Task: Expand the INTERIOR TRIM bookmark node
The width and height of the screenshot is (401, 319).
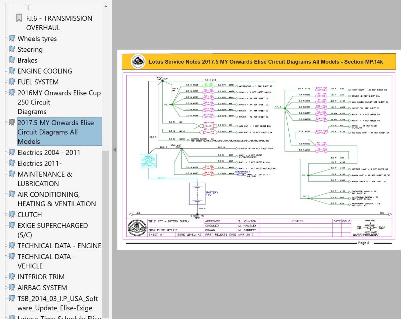Action: (x=6, y=277)
